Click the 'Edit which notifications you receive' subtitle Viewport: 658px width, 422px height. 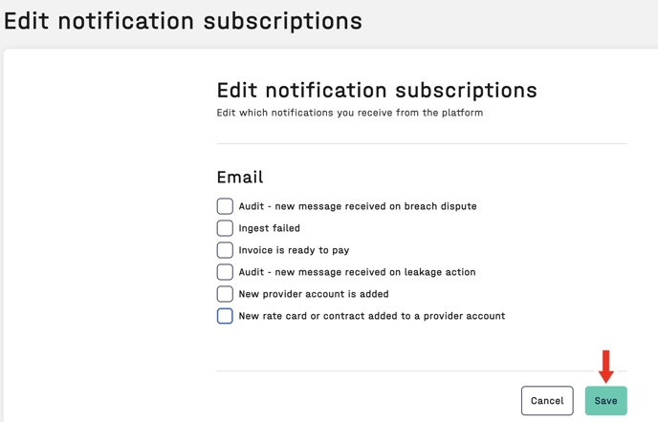[350, 113]
